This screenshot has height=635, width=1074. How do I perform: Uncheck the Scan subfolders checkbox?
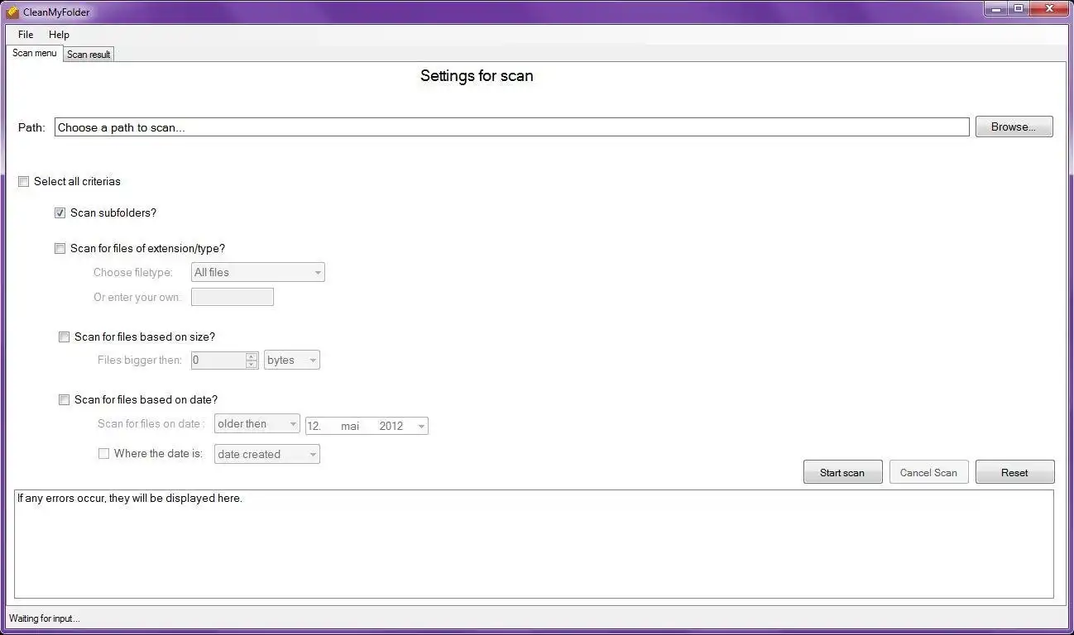coord(60,213)
